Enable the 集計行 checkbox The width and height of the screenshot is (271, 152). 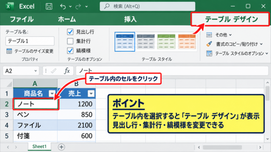click(x=70, y=41)
